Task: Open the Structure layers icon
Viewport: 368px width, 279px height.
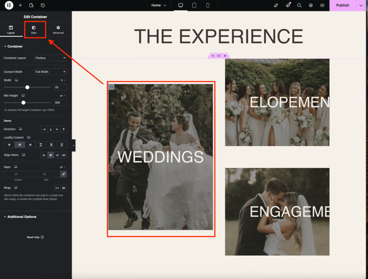Action: pos(310,5)
